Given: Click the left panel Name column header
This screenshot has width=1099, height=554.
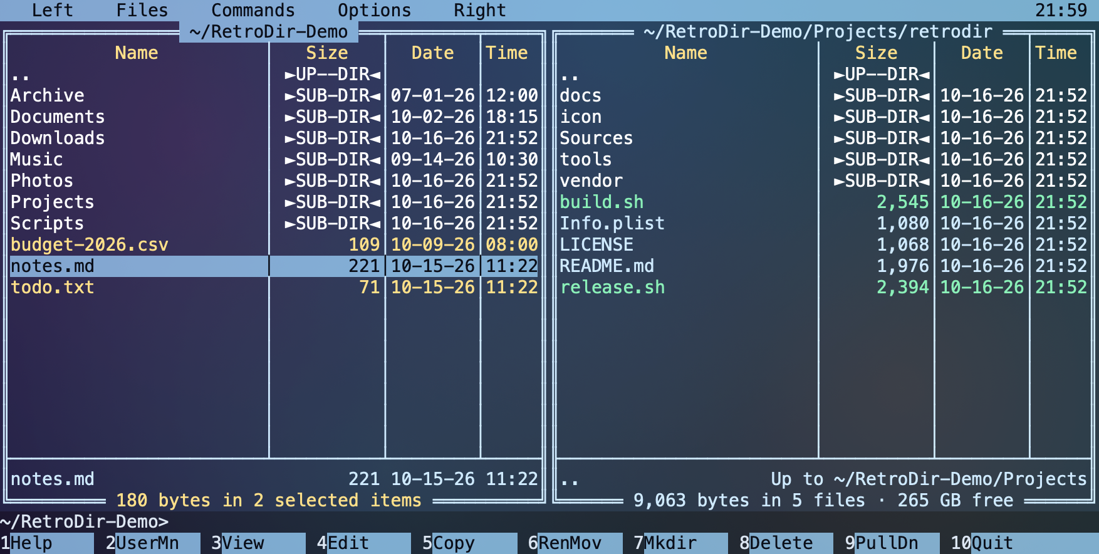Looking at the screenshot, I should [x=137, y=53].
